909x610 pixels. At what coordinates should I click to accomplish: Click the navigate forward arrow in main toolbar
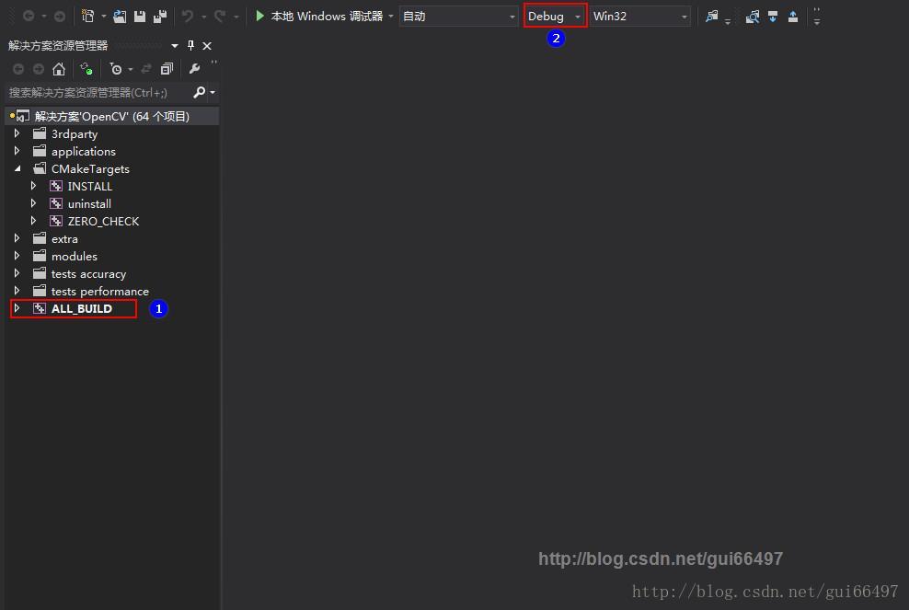(x=60, y=17)
